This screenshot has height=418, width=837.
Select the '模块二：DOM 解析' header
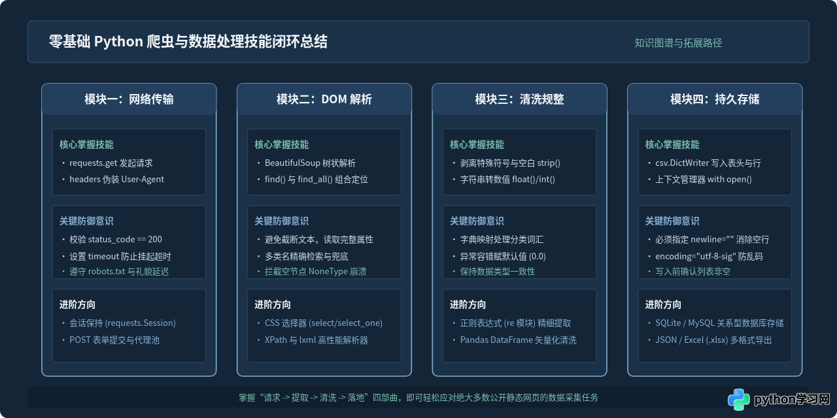click(324, 99)
